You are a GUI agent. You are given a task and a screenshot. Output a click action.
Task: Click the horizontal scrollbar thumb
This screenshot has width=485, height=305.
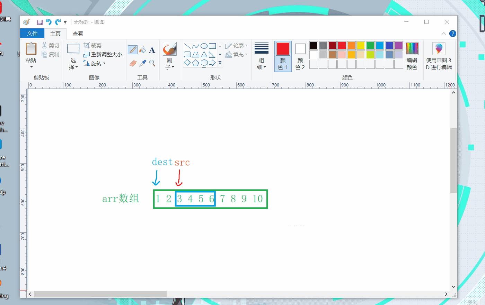click(x=100, y=294)
